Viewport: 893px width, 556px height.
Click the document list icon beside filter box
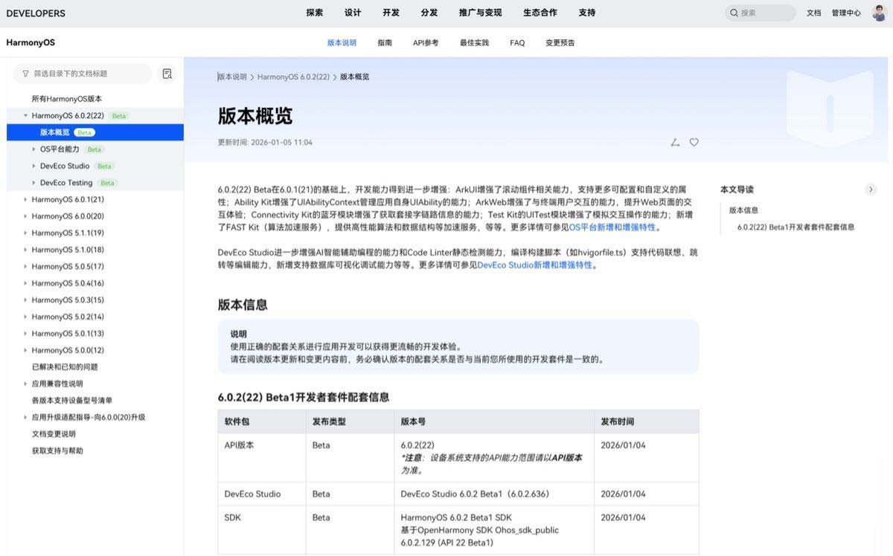tap(167, 74)
